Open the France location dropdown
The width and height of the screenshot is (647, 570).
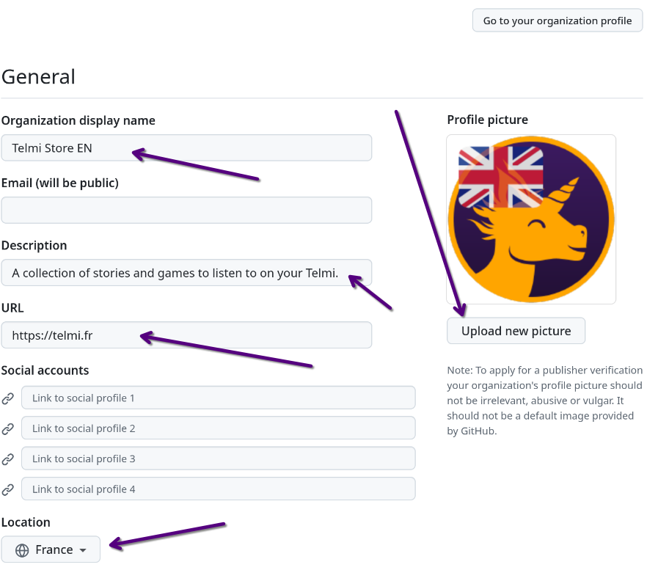[51, 549]
